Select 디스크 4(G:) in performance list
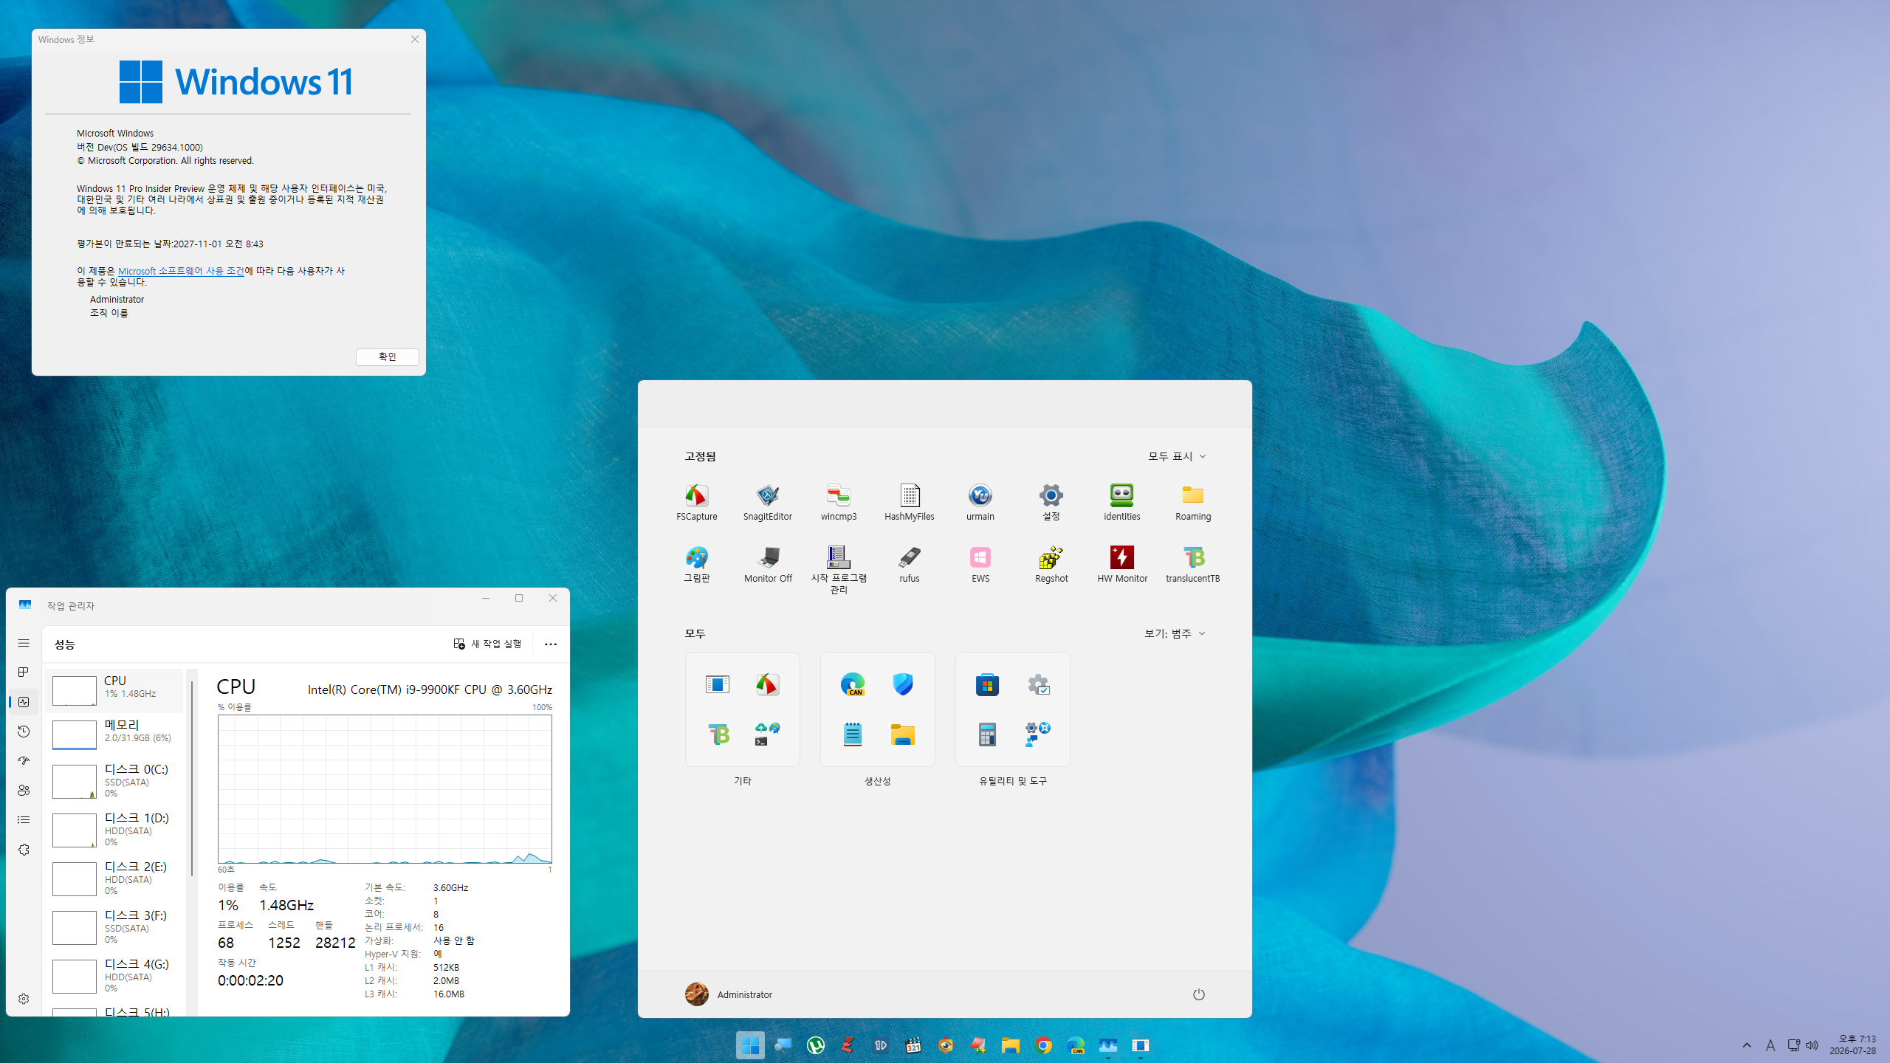 pyautogui.click(x=114, y=976)
